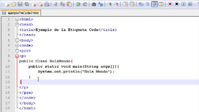Click the Redo arrow icon
Image resolution: width=199 pixels, height=112 pixels.
coord(85,4)
